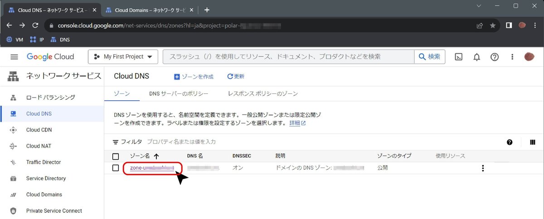Open the help question mark menu
544x219 pixels.
click(495, 57)
